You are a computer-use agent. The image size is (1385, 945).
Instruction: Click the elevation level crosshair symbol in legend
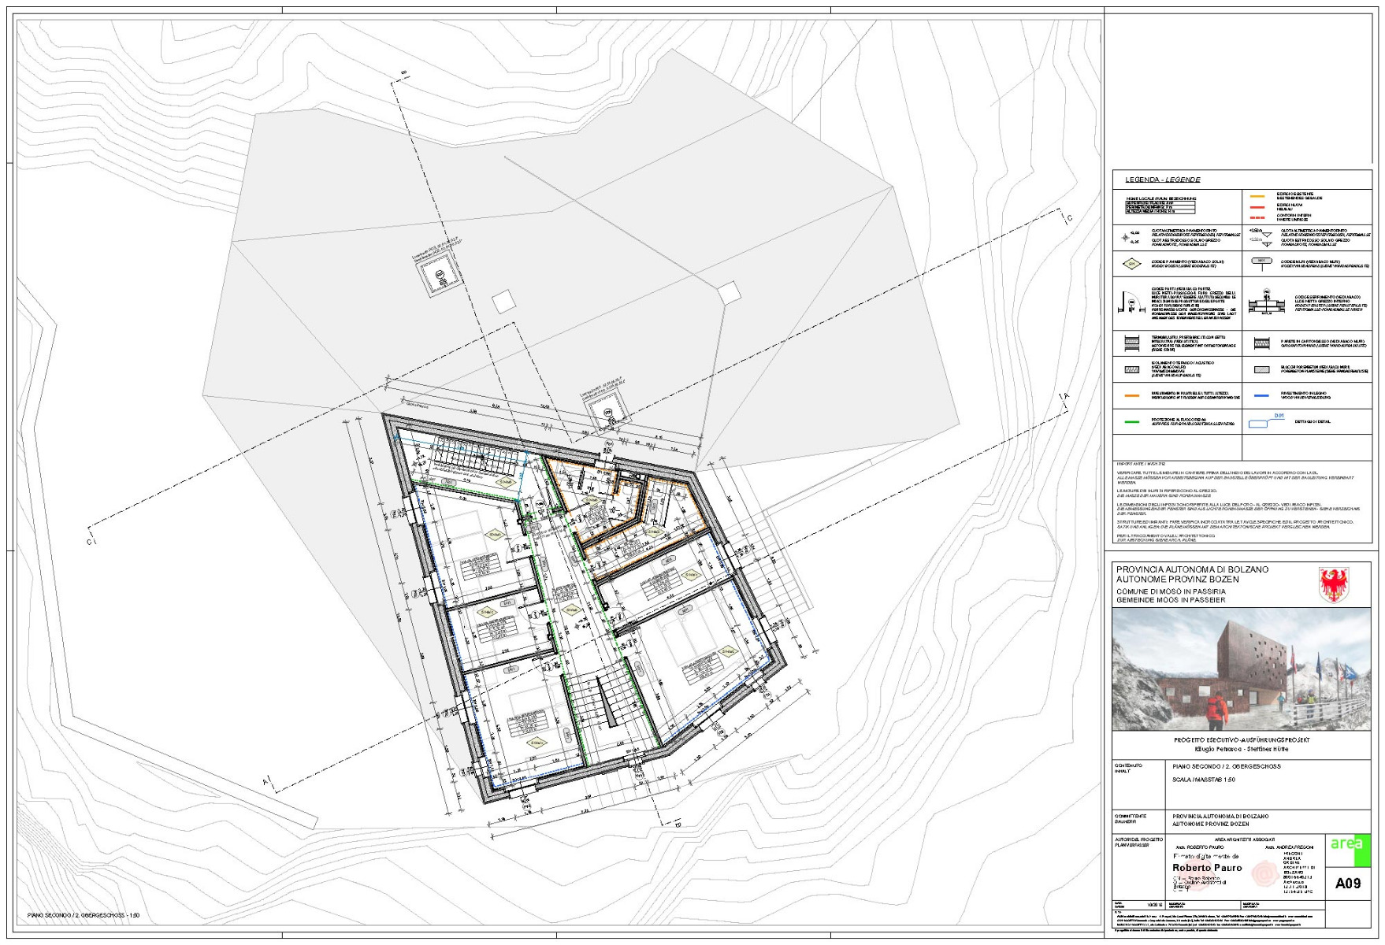pyautogui.click(x=1124, y=236)
